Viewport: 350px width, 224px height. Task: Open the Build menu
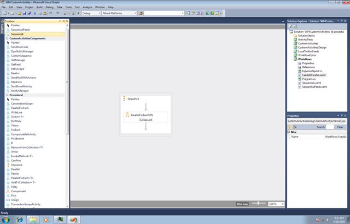tap(39, 7)
